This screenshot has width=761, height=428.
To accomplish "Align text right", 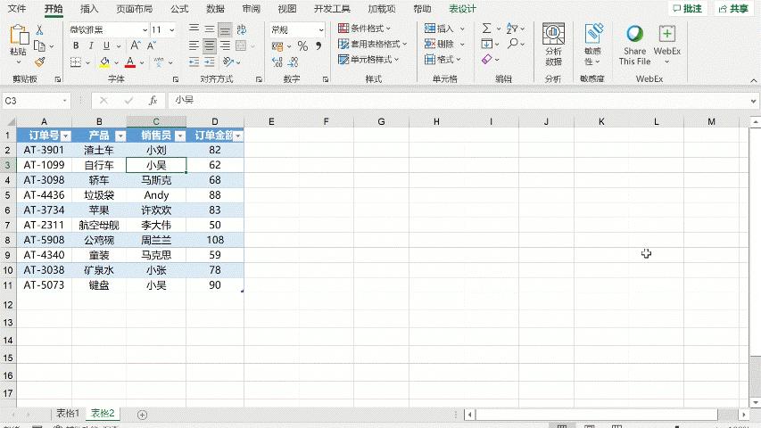I will pos(225,46).
